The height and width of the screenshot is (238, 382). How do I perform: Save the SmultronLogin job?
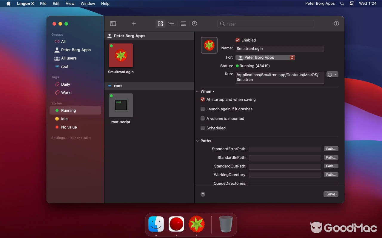[x=331, y=194]
